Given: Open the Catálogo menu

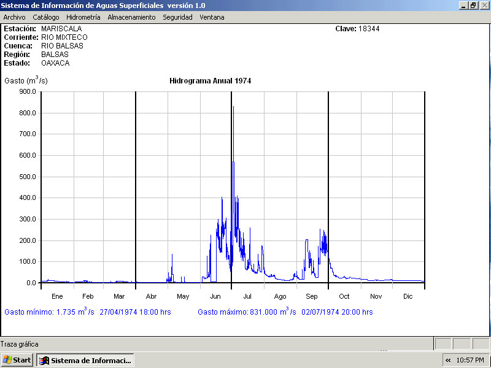Looking at the screenshot, I should pyautogui.click(x=46, y=17).
